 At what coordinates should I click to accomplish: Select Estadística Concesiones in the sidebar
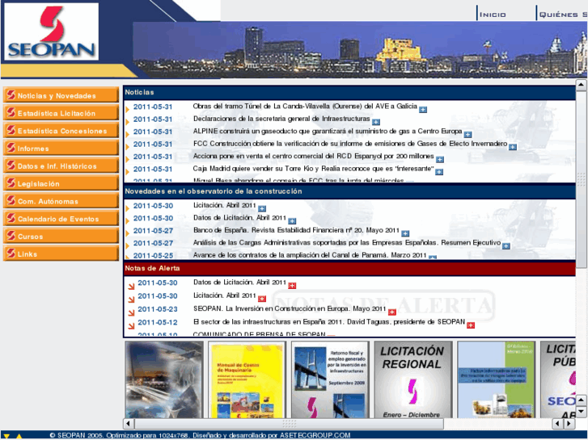61,130
